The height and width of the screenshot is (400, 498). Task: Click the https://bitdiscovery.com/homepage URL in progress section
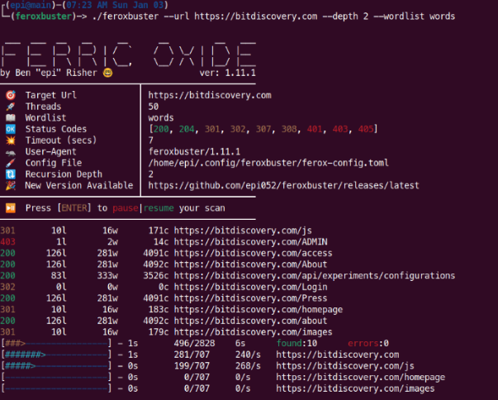[360, 377]
